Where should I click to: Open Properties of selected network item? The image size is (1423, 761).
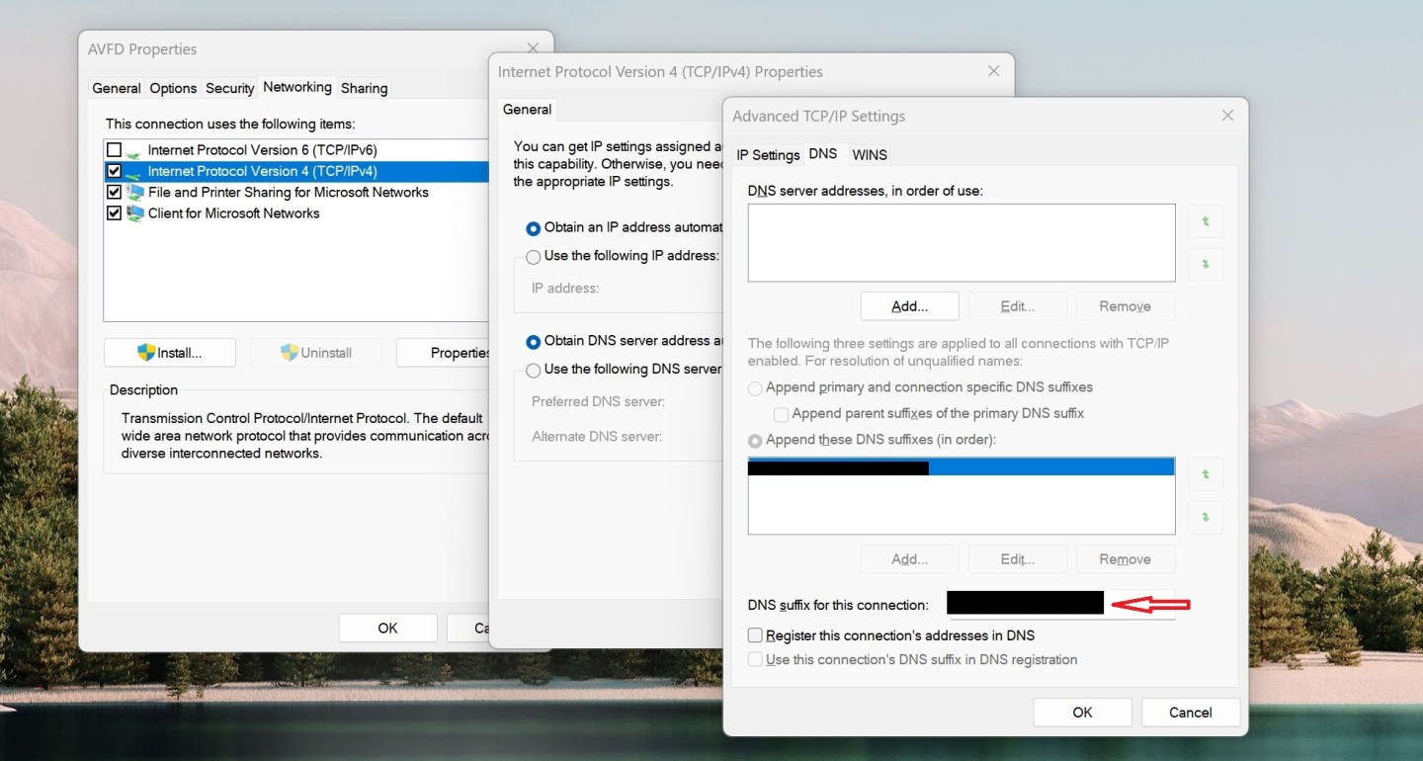click(443, 353)
